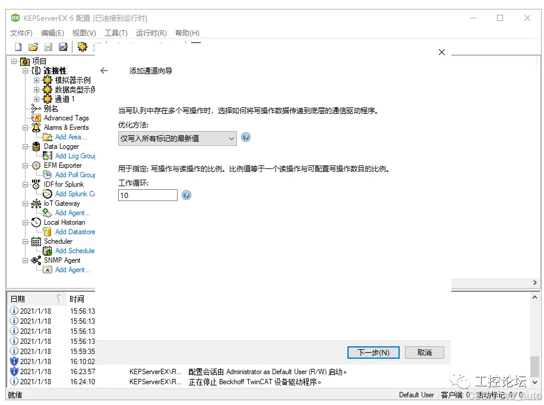Click the info icon at 16:24:10
544x405 pixels.
coord(14,381)
